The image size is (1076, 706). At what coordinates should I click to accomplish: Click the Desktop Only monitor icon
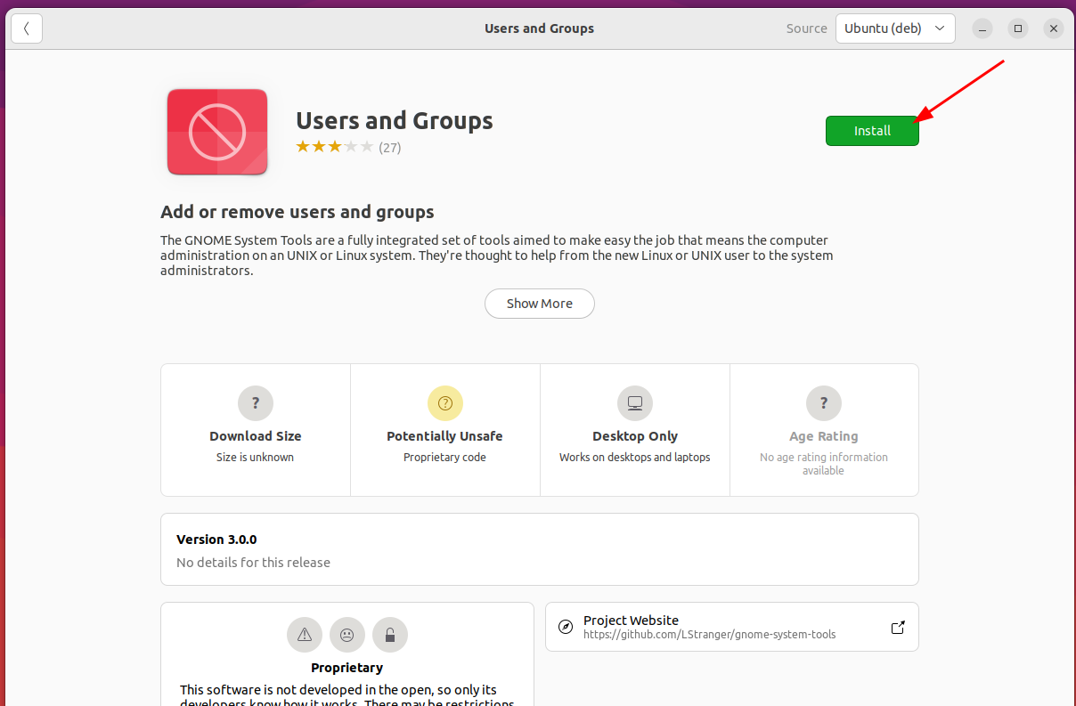tap(634, 402)
